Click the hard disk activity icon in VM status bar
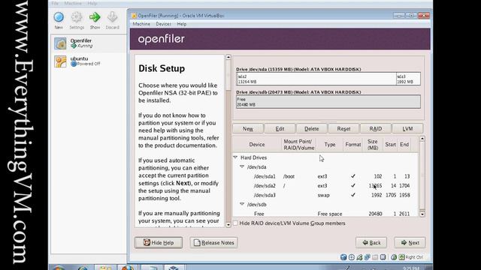Viewport: 481px width, 270px height. [x=343, y=257]
